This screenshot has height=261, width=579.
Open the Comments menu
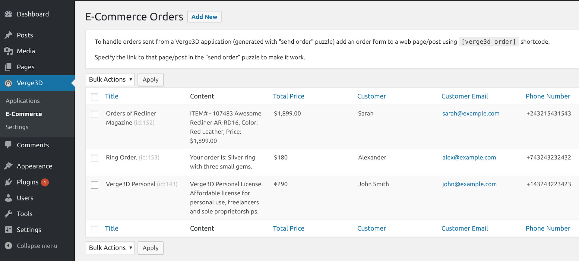click(33, 145)
